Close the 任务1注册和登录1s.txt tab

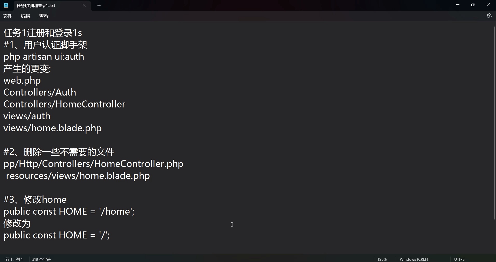click(x=84, y=5)
